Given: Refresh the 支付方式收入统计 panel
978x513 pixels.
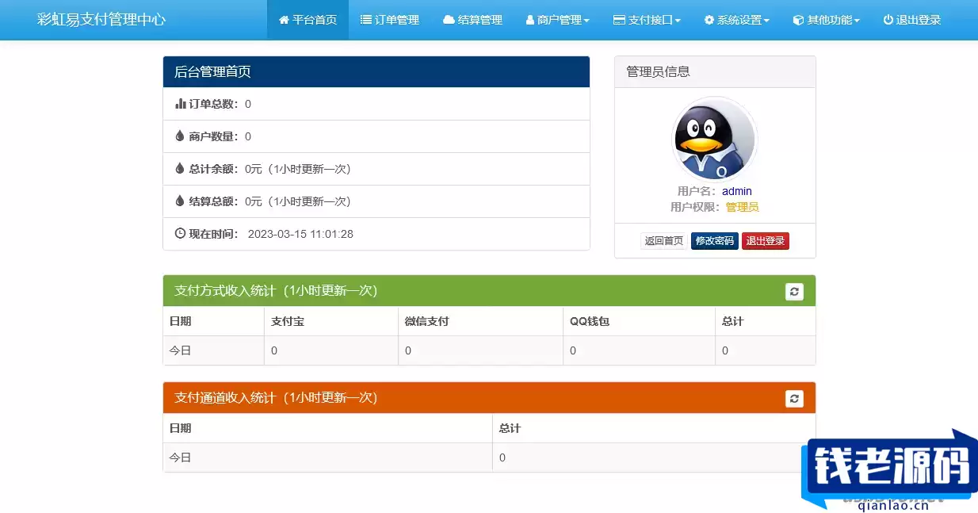Looking at the screenshot, I should coord(794,292).
